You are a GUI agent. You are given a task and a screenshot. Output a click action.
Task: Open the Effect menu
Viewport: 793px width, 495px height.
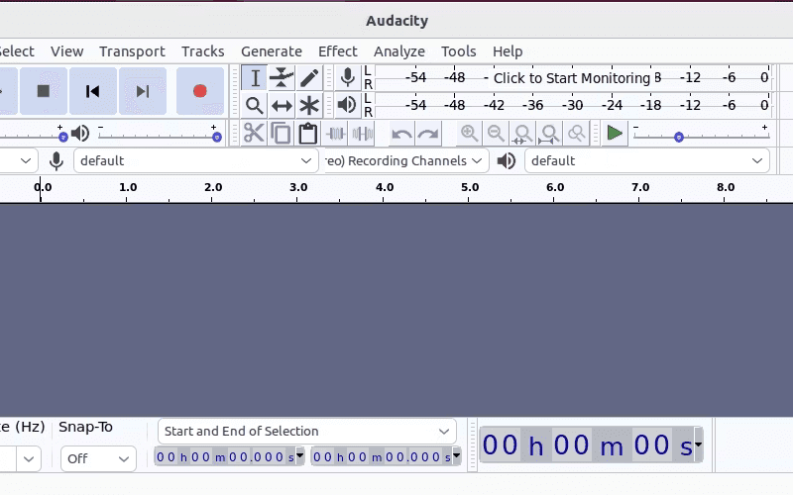tap(338, 51)
